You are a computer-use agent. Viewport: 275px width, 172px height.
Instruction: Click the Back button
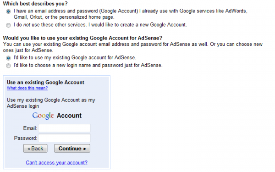click(35, 149)
